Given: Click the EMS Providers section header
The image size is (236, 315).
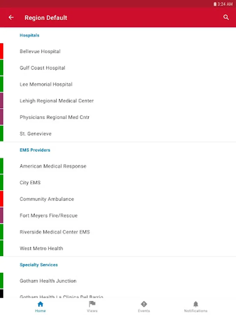Looking at the screenshot, I should [x=35, y=150].
